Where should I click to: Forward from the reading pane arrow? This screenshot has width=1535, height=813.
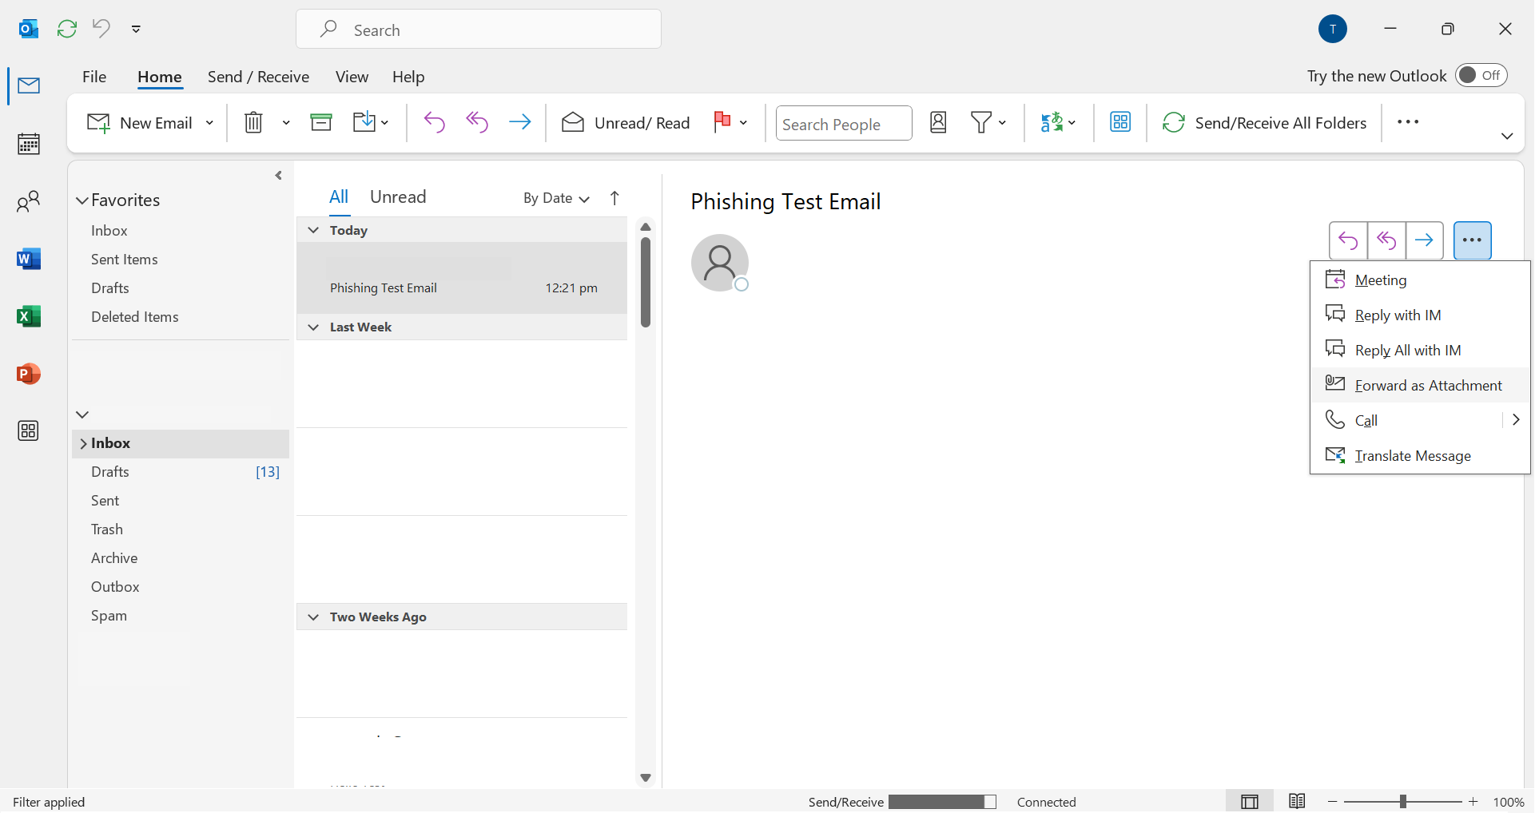[1424, 240]
